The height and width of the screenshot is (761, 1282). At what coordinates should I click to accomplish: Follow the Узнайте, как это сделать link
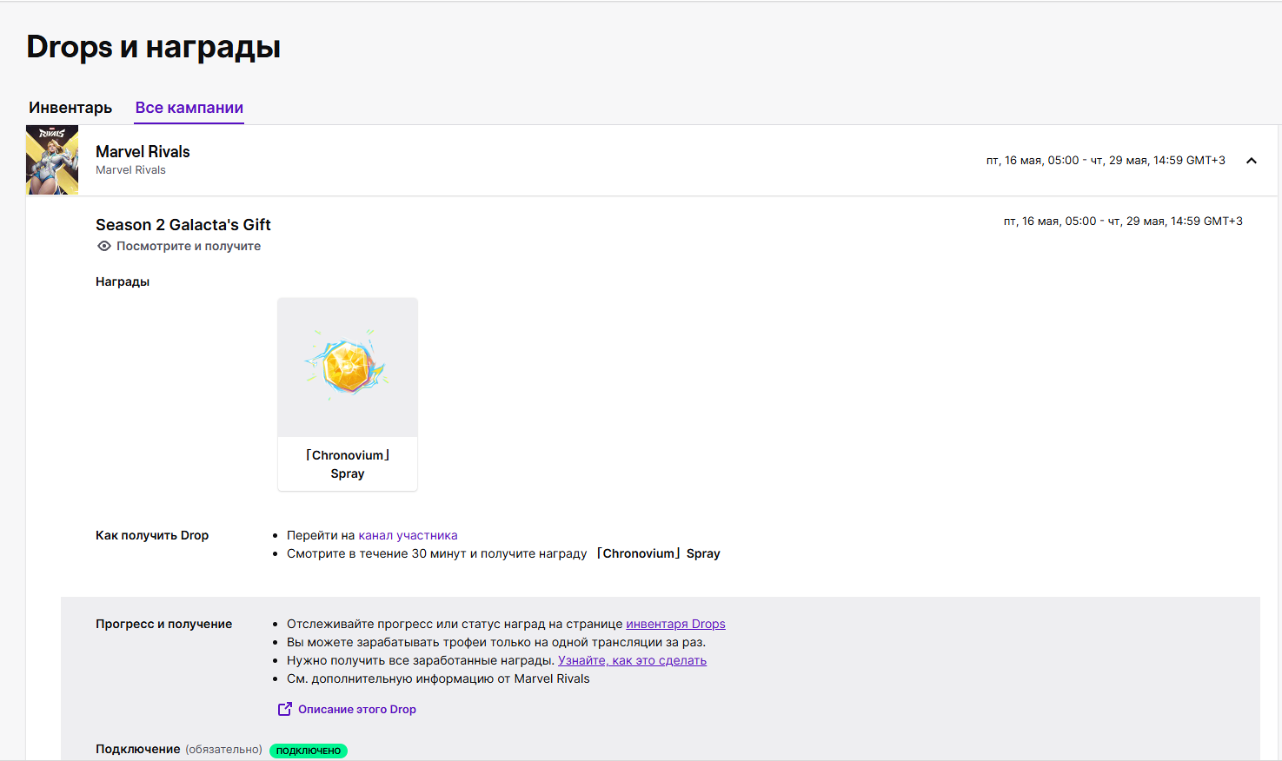632,660
